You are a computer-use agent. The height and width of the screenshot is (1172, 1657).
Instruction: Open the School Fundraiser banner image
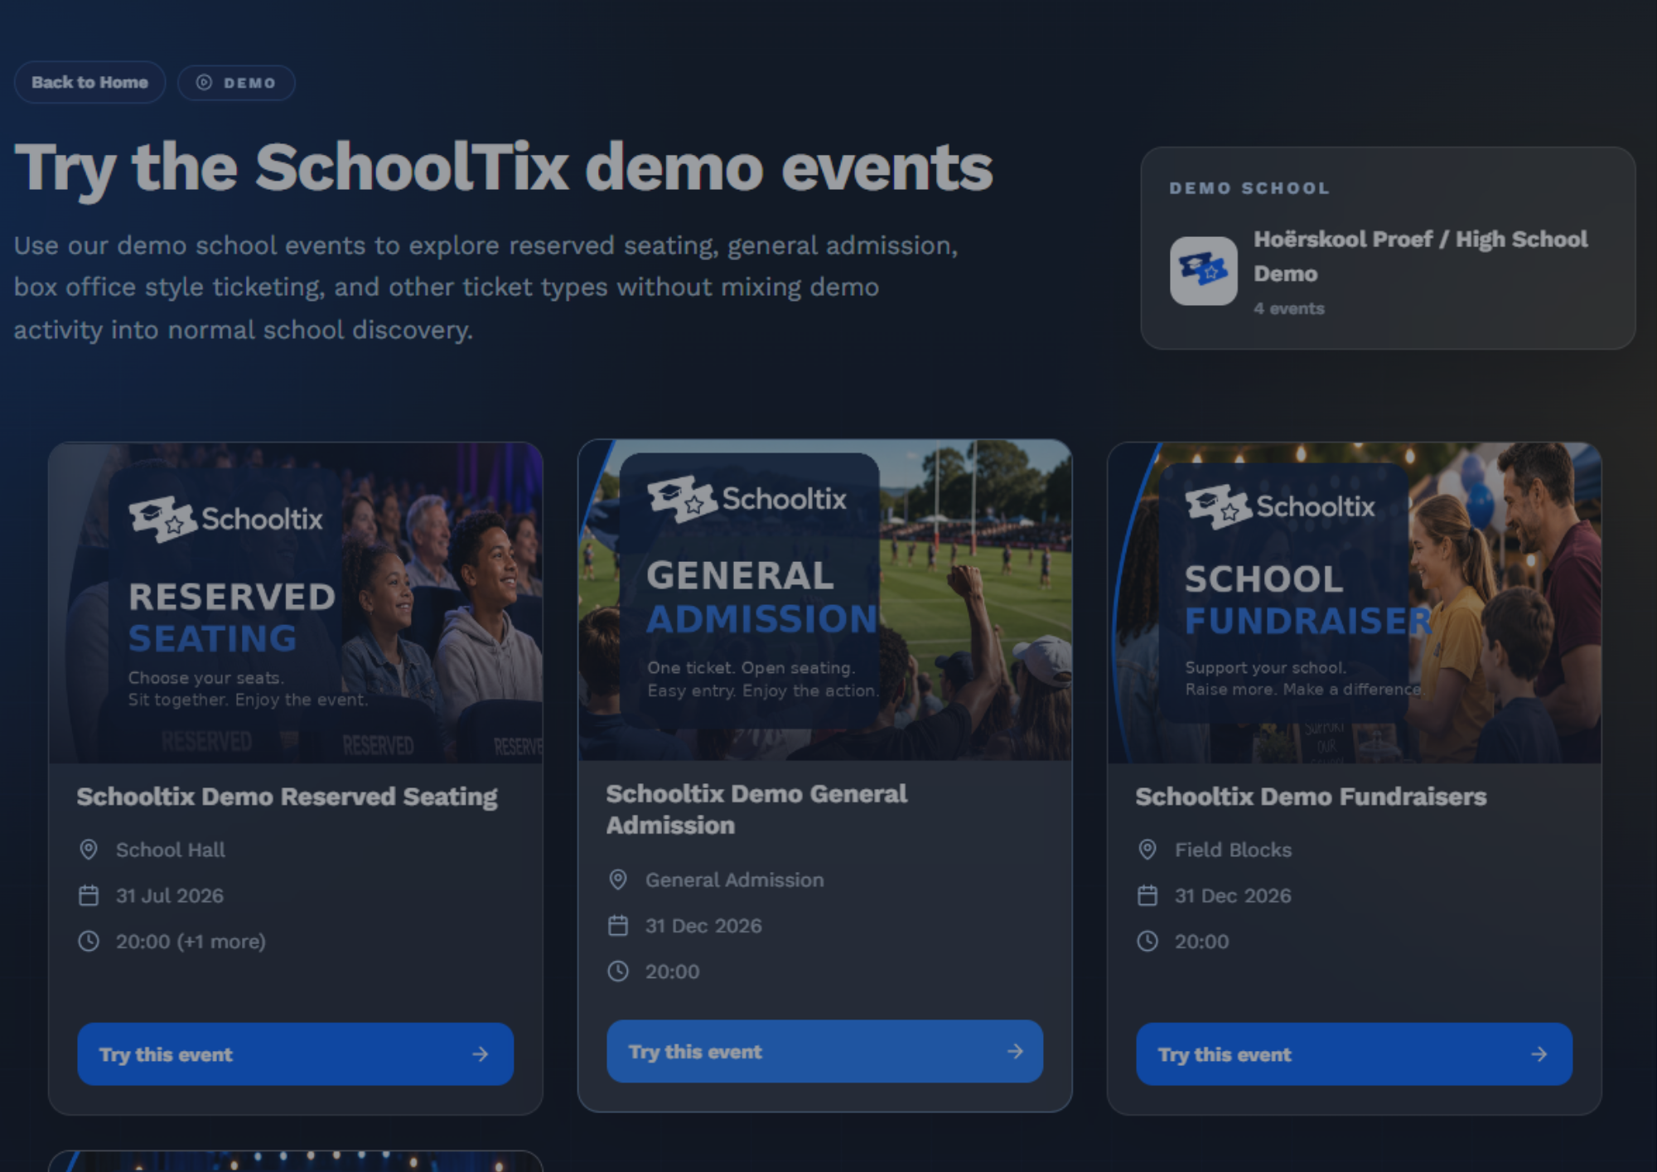(x=1355, y=603)
